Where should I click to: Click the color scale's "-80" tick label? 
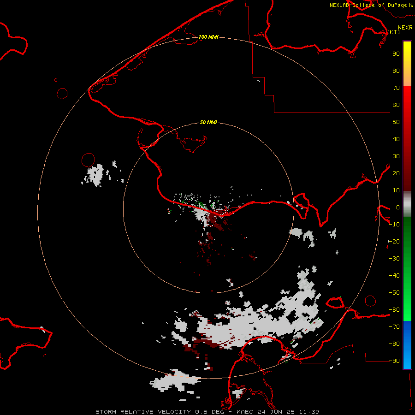(x=394, y=344)
